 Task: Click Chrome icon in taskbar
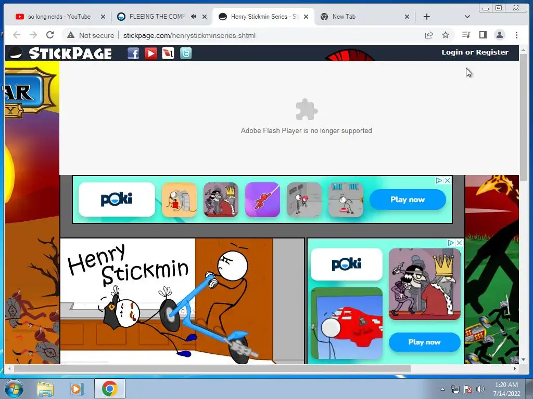(x=109, y=389)
